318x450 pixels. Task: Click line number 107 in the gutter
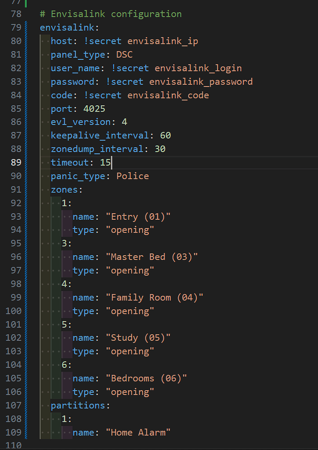pyautogui.click(x=13, y=406)
